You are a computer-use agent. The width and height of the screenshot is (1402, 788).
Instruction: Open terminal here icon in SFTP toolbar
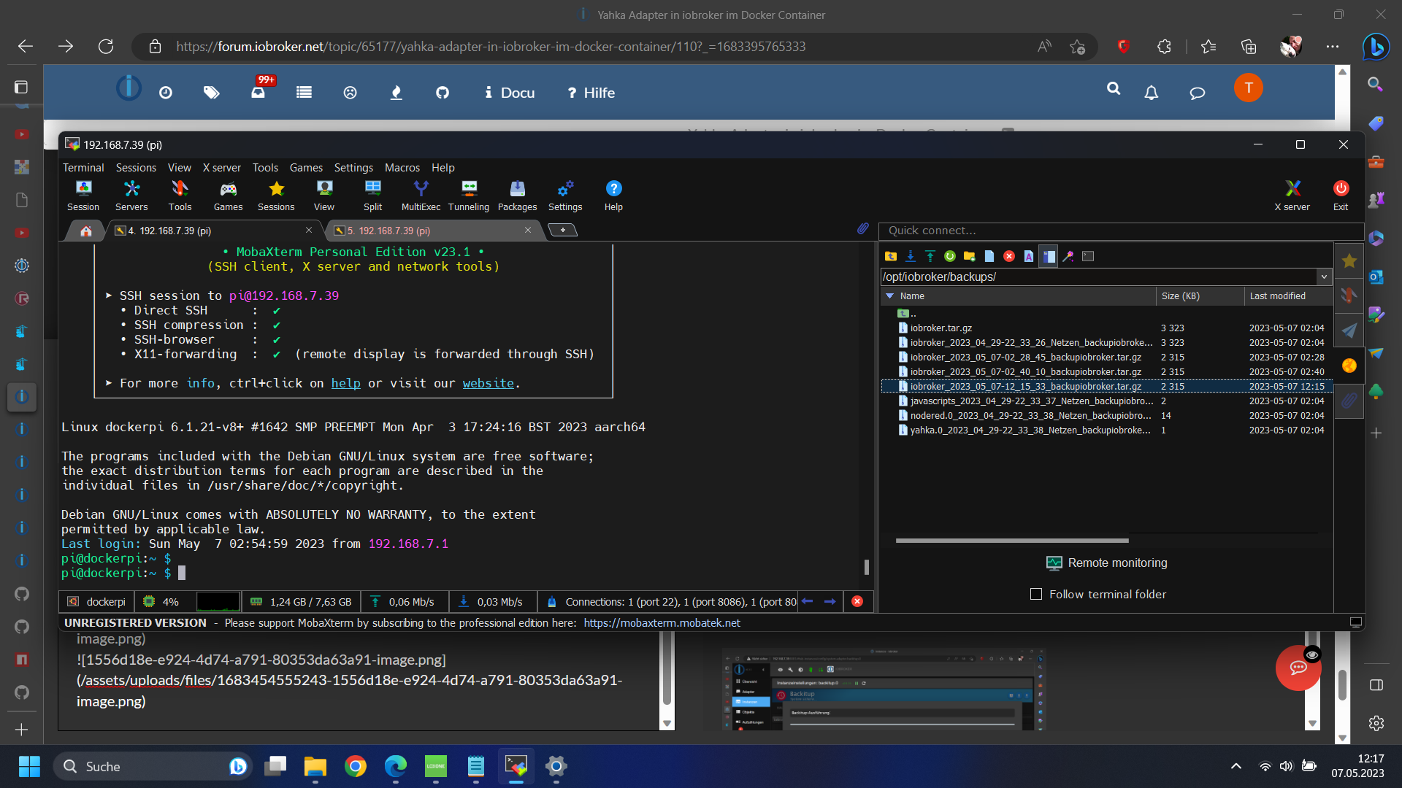tap(1087, 256)
